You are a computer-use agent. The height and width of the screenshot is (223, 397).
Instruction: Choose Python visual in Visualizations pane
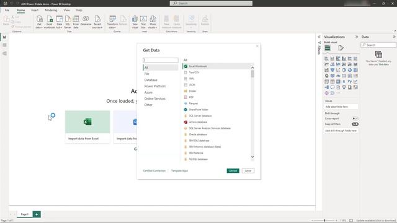pos(350,81)
